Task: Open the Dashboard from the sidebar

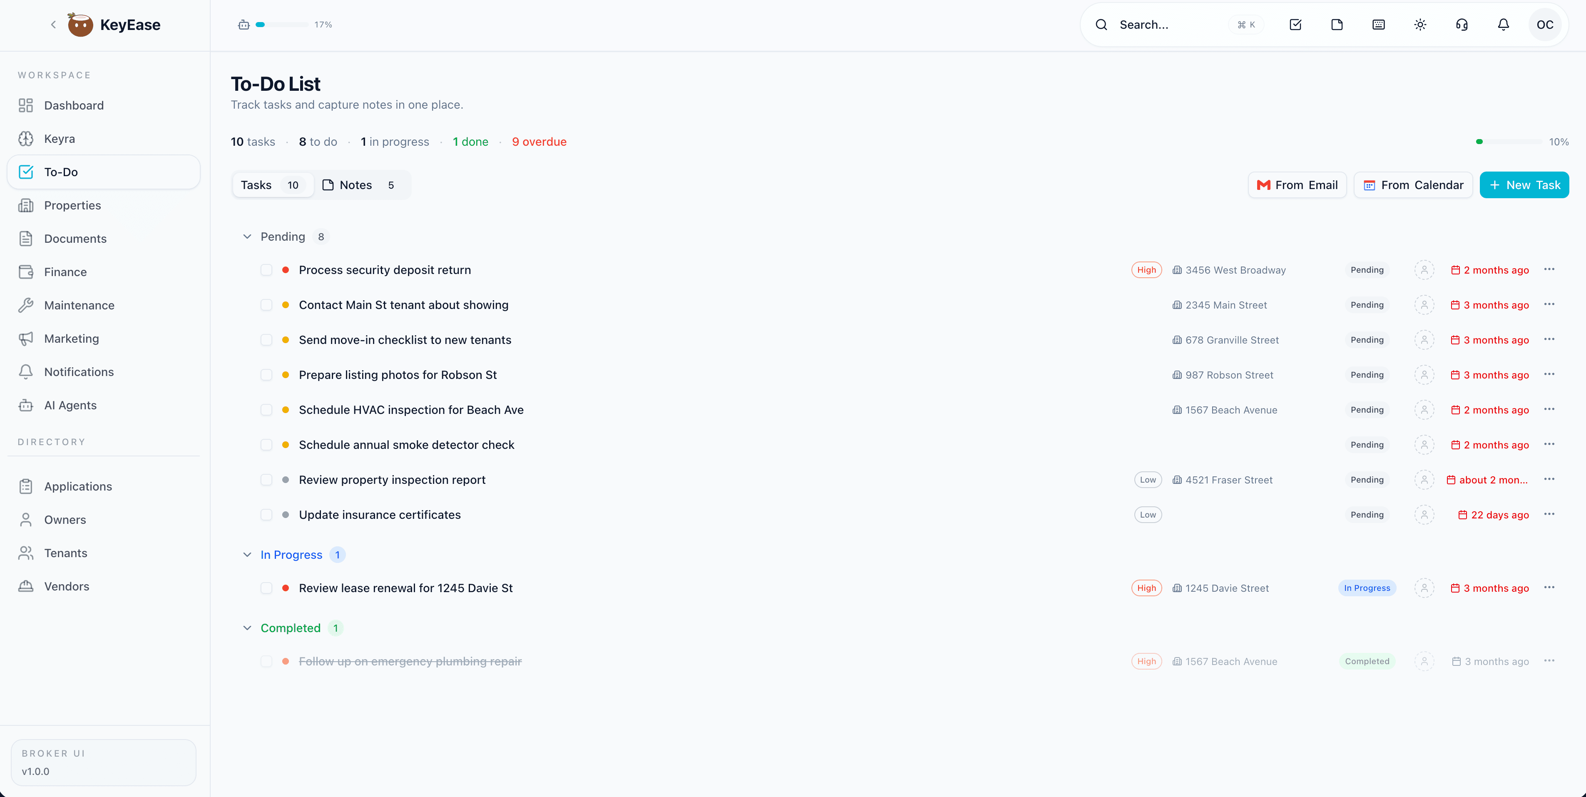Action: [74, 105]
